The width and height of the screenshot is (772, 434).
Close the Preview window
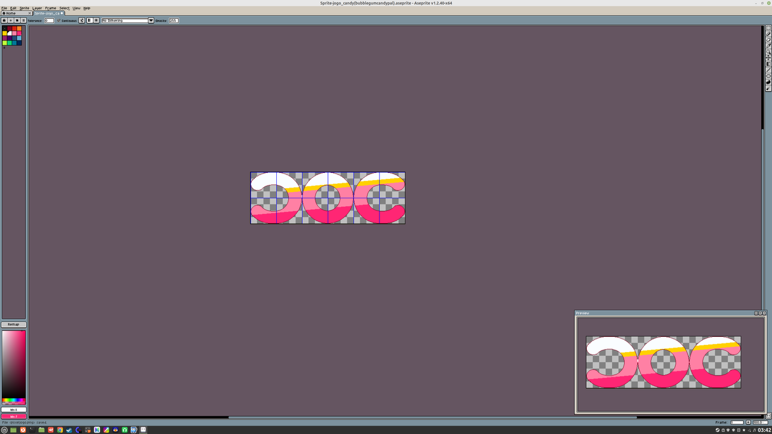point(764,313)
